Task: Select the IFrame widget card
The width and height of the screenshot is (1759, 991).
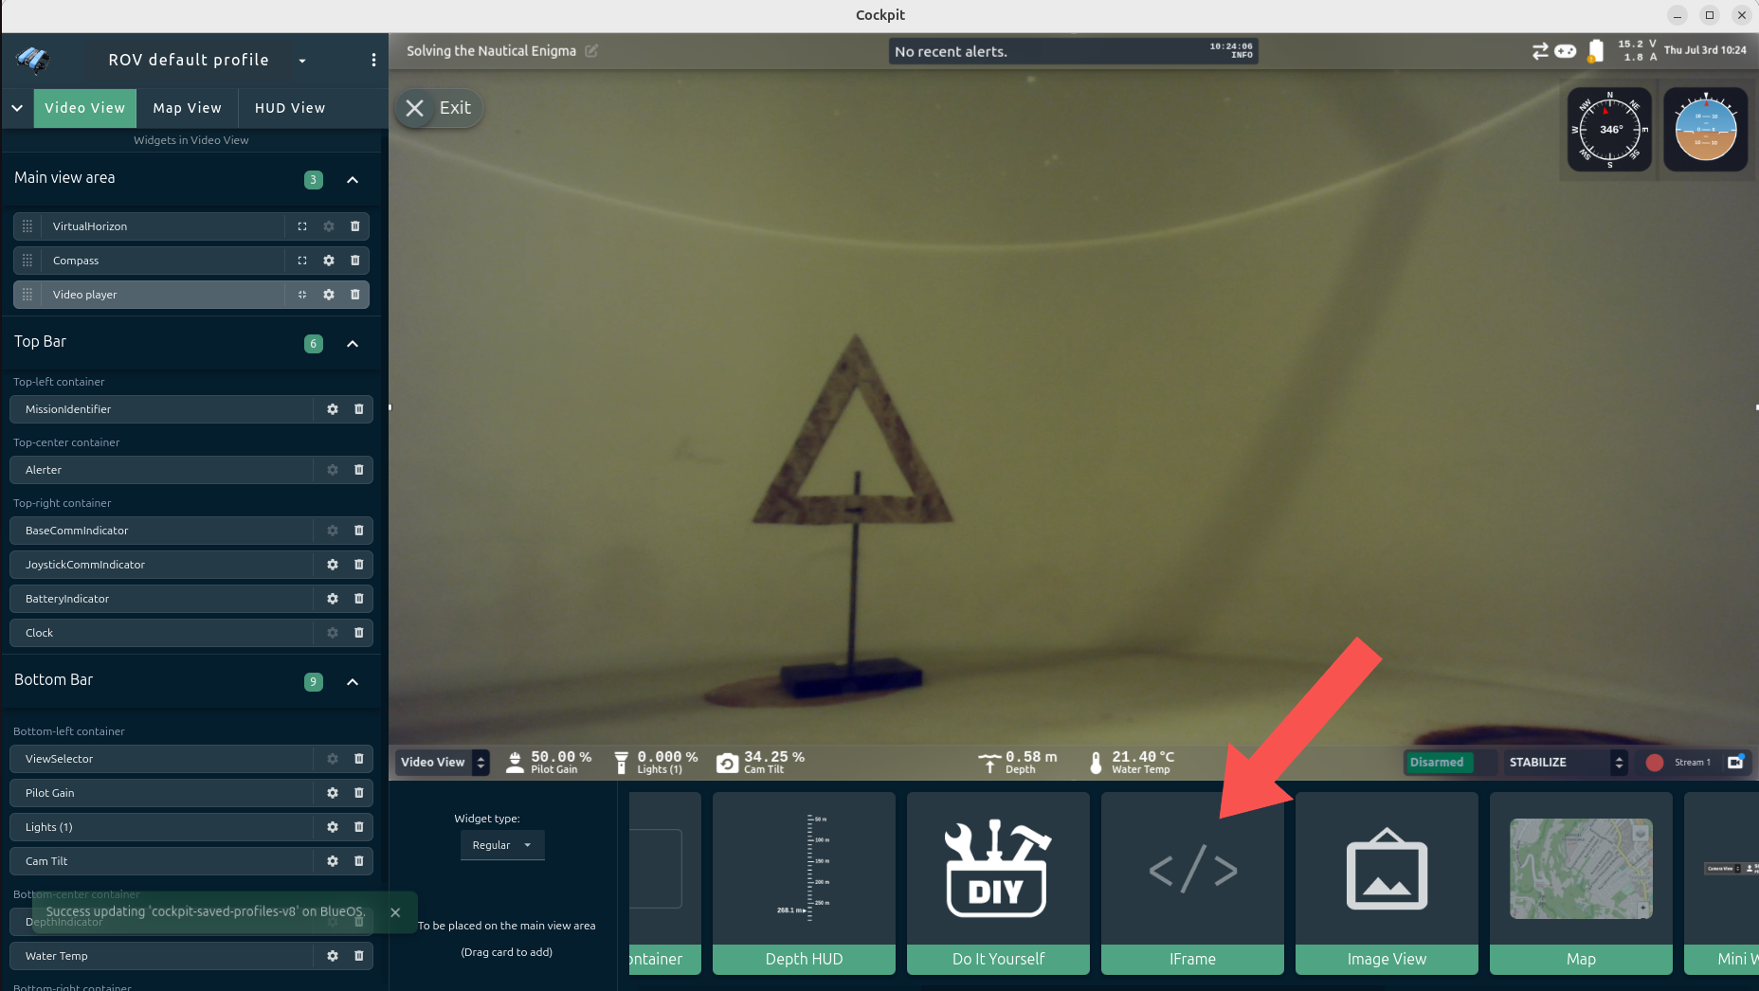Action: [x=1192, y=883]
